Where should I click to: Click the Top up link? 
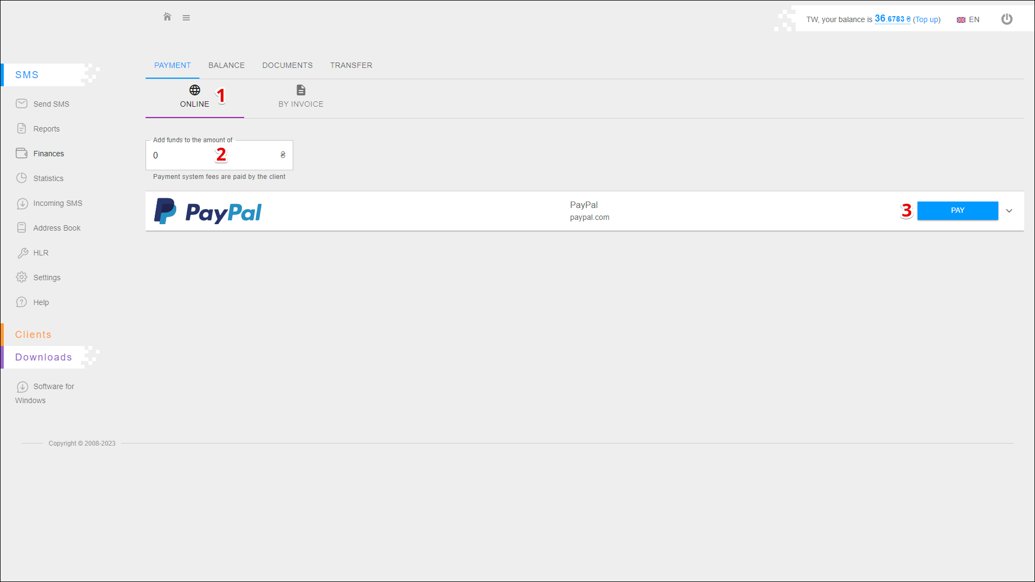click(927, 19)
